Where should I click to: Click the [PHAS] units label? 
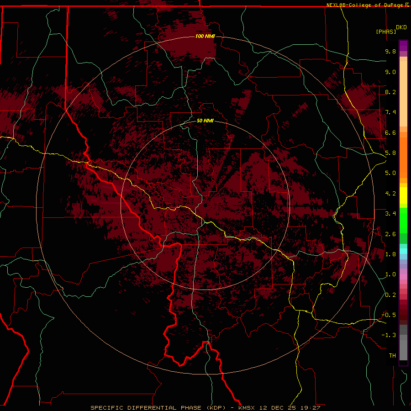386,32
